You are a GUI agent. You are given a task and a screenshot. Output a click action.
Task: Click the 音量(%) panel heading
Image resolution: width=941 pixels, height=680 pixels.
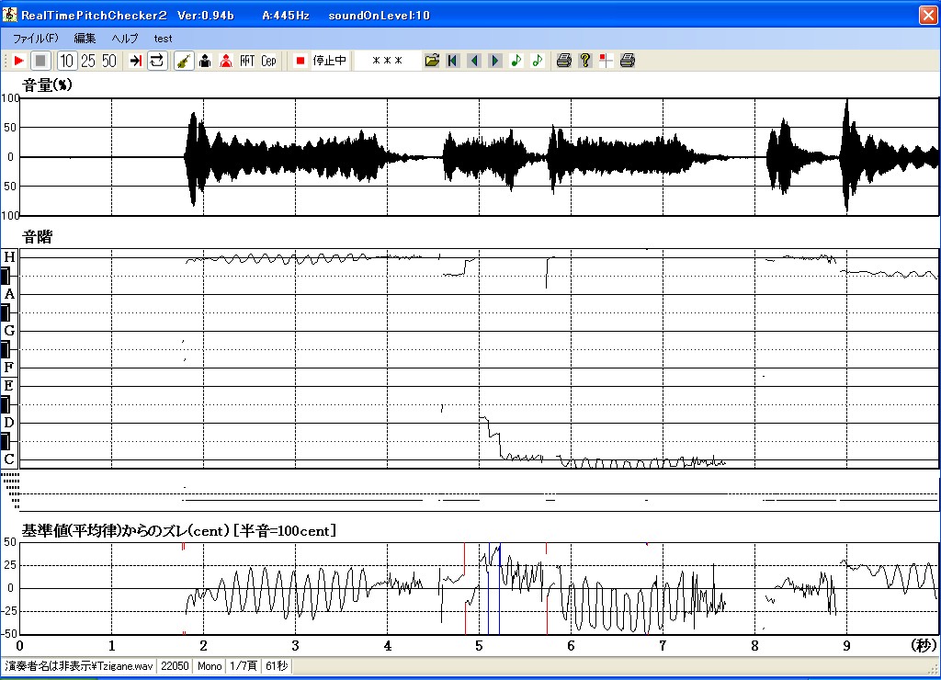pyautogui.click(x=47, y=85)
